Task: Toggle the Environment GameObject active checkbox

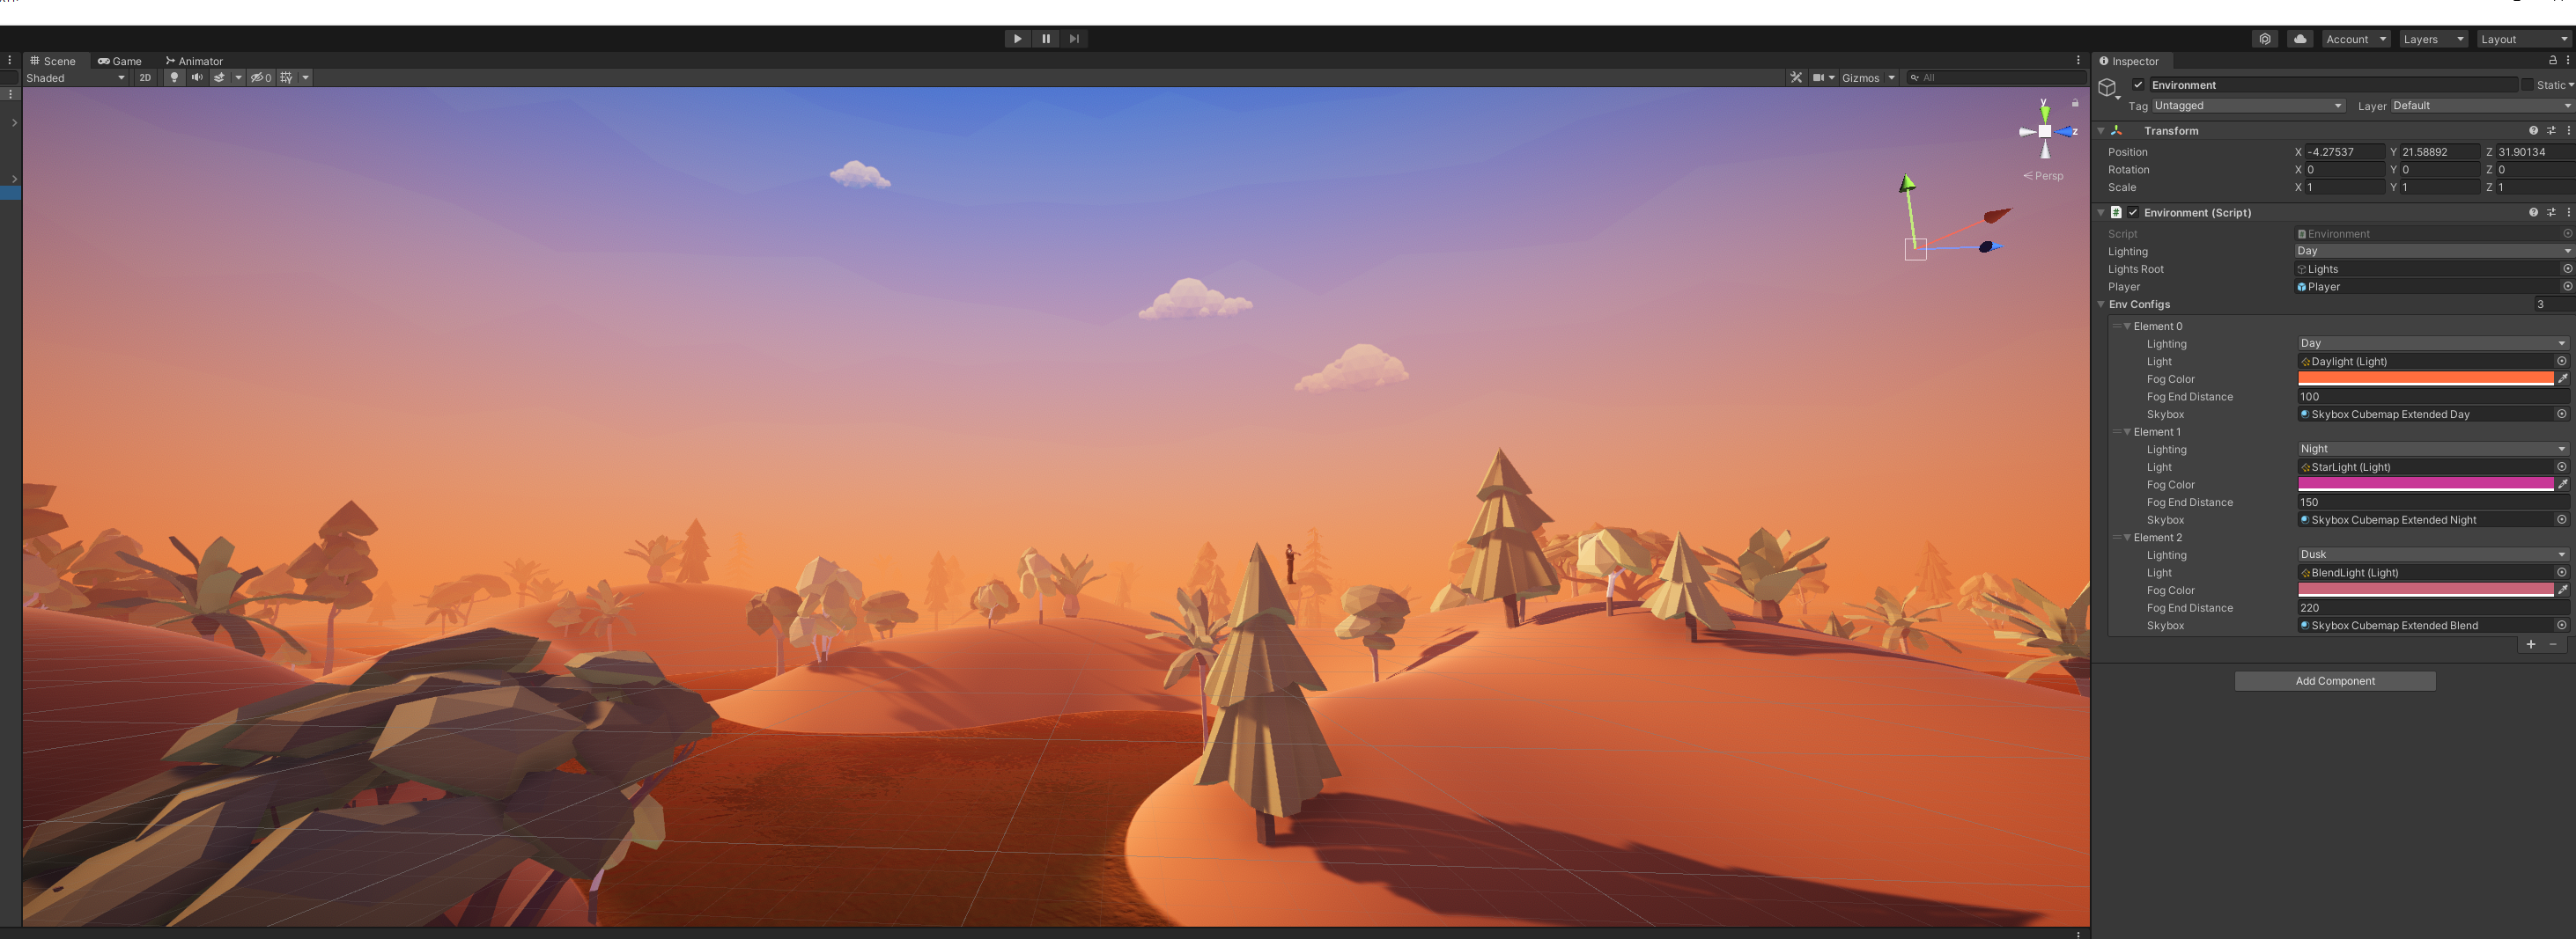Action: [2138, 84]
